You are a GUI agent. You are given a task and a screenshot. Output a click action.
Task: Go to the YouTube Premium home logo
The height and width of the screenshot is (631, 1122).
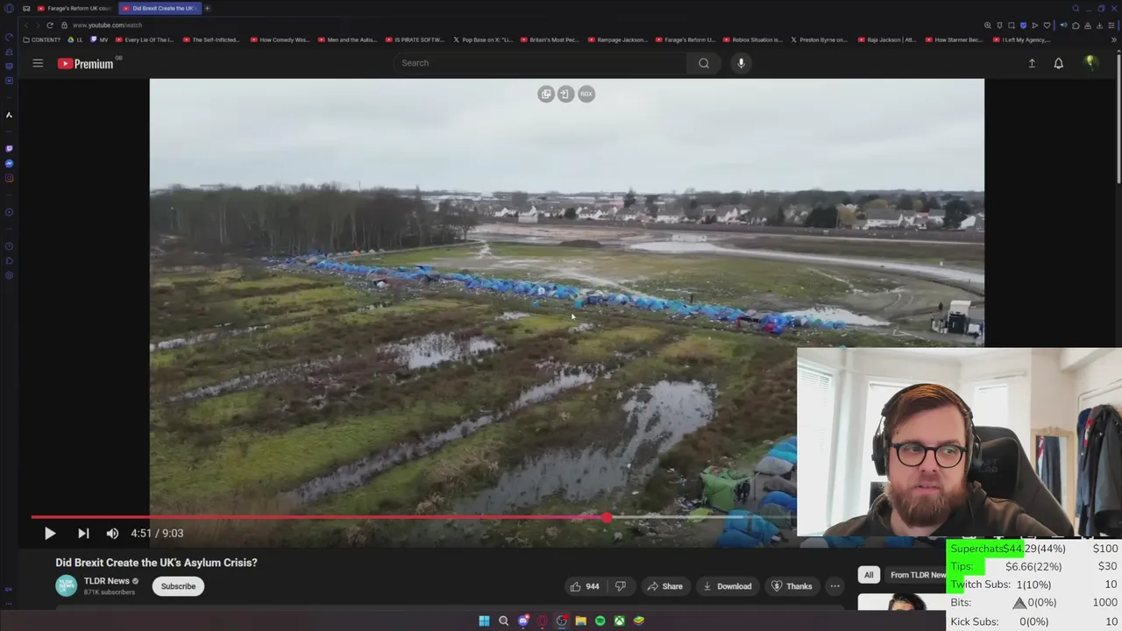coord(86,63)
